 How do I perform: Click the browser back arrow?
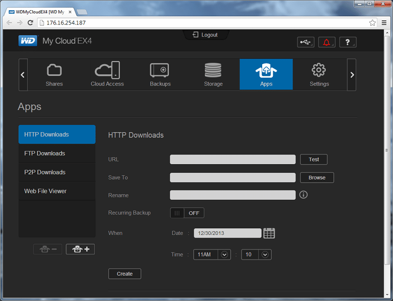(x=9, y=23)
